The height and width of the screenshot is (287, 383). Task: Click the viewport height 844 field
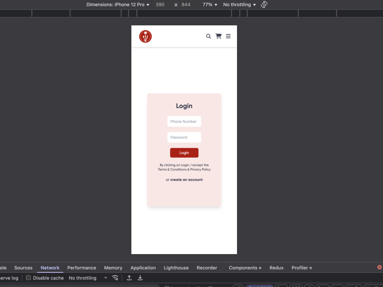pyautogui.click(x=186, y=4)
